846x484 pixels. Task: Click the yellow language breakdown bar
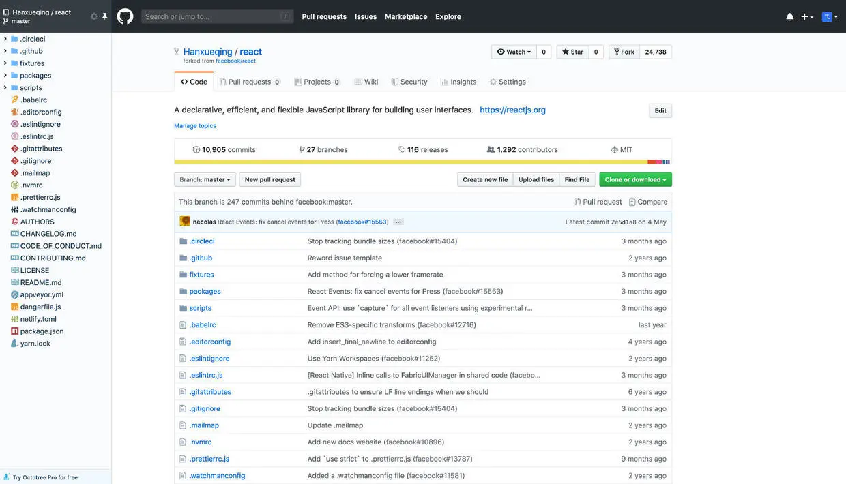[x=411, y=162]
